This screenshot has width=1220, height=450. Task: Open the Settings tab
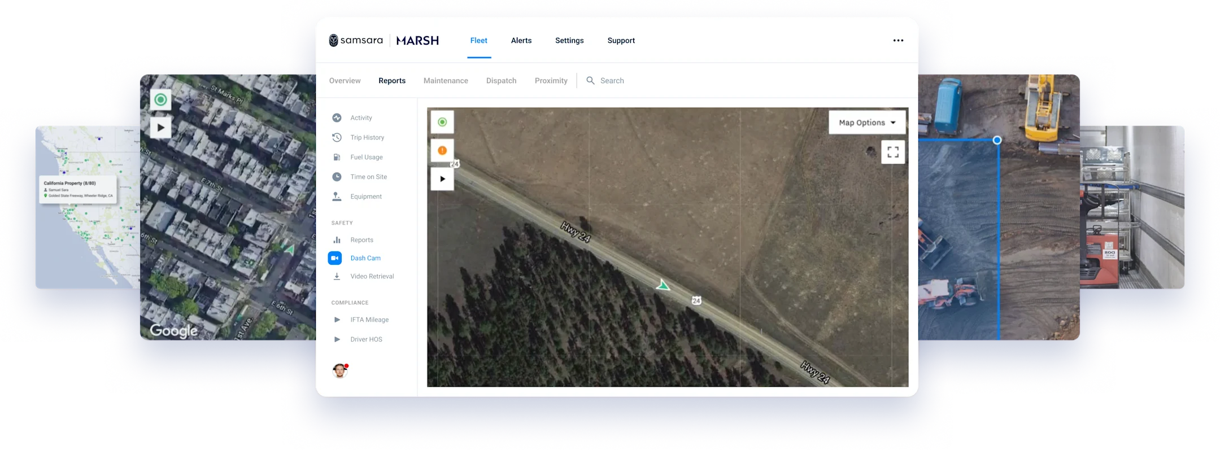click(x=569, y=41)
